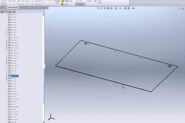Click the Zoom to Area icon
Viewport: 185px width, 123px height.
pyautogui.click(x=101, y=8)
